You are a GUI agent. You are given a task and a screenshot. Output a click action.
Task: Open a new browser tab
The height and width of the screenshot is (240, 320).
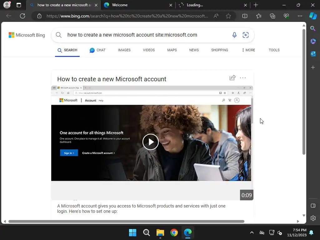(x=256, y=5)
